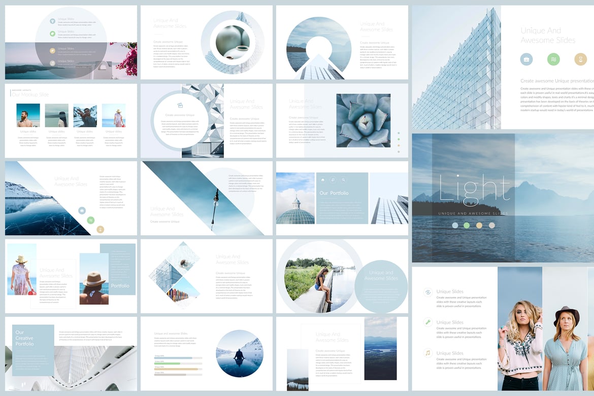Click the blue progress bar on the meditating man slide

click(173, 358)
